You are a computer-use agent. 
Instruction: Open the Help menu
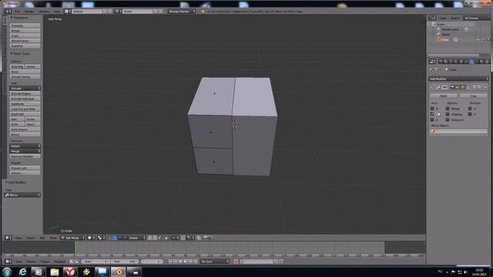pos(57,12)
